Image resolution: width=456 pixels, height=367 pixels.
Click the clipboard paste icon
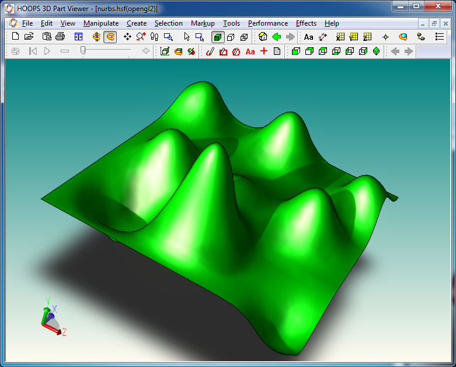click(x=47, y=37)
